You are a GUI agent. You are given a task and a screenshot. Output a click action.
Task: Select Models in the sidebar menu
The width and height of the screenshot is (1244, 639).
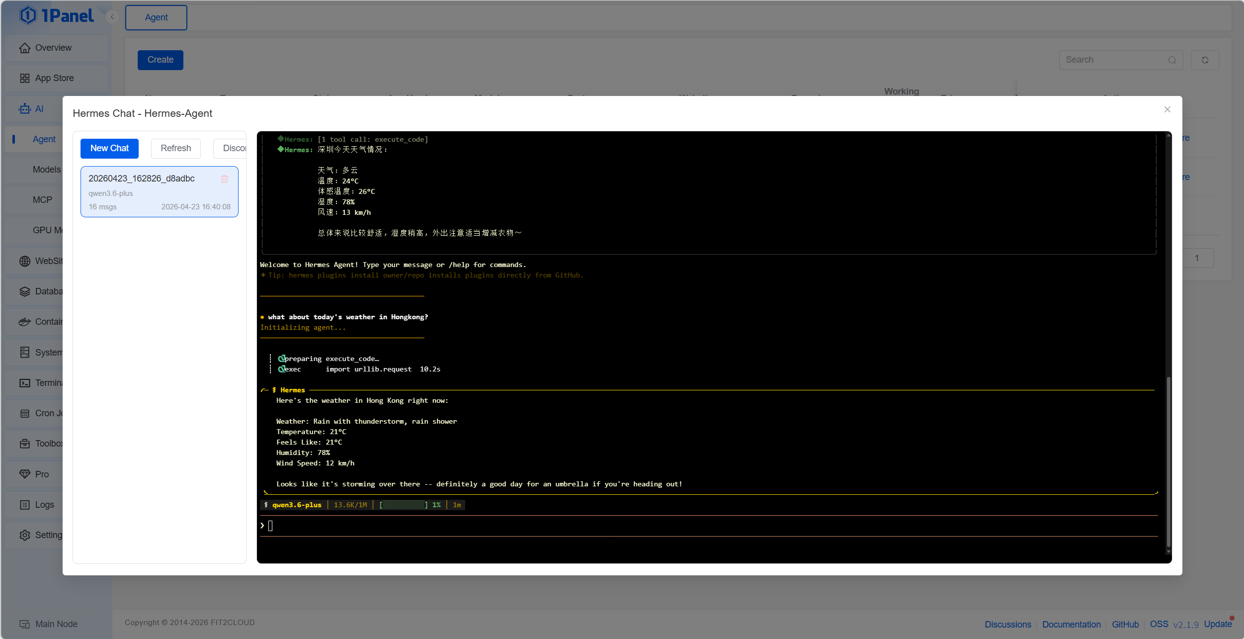point(47,170)
